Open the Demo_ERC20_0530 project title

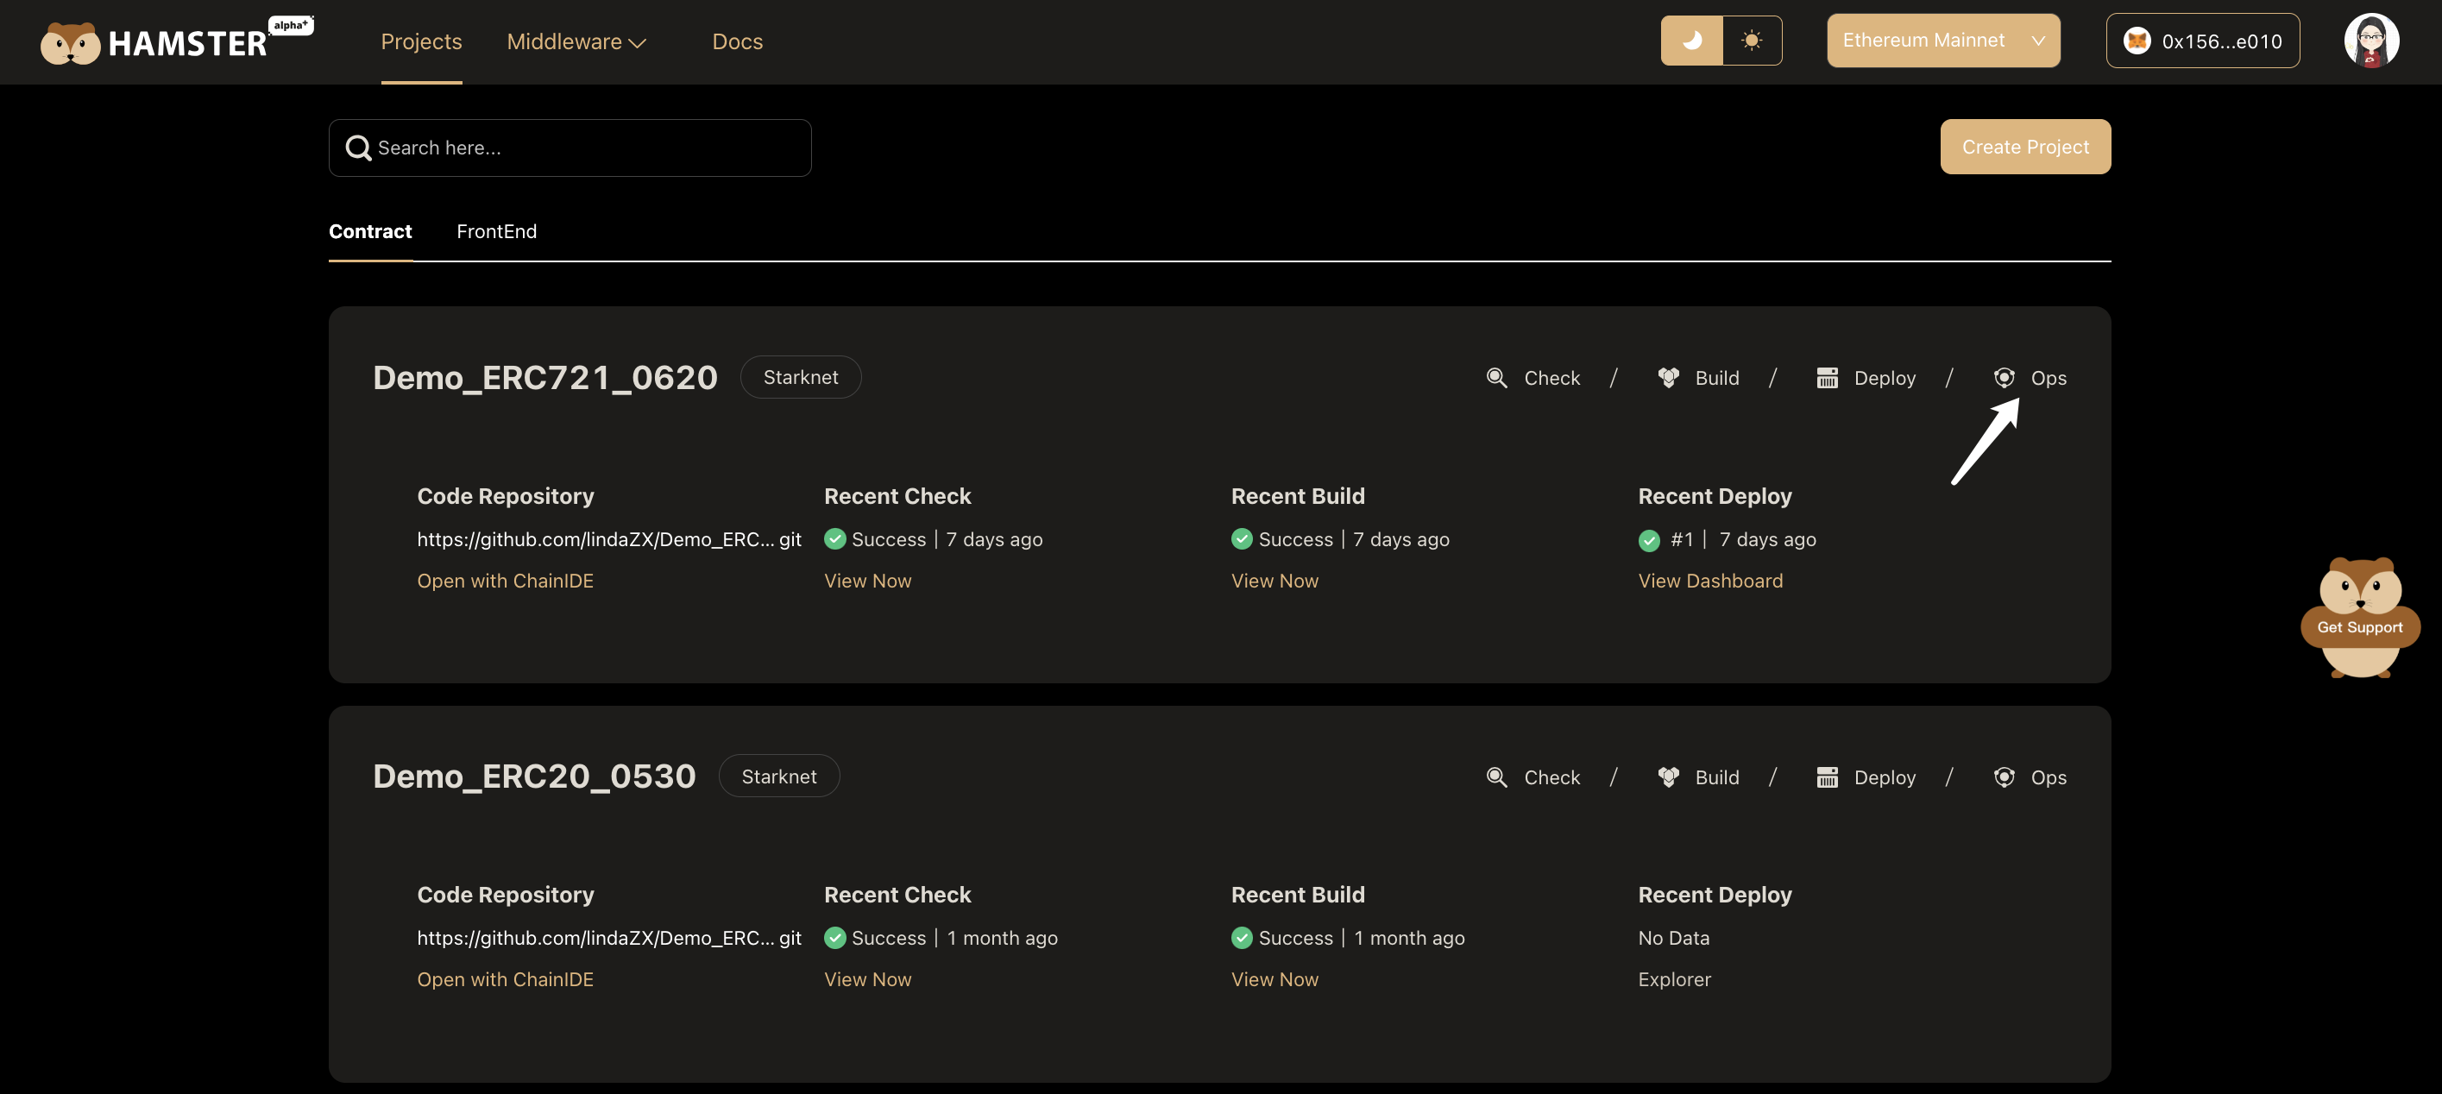click(x=534, y=776)
